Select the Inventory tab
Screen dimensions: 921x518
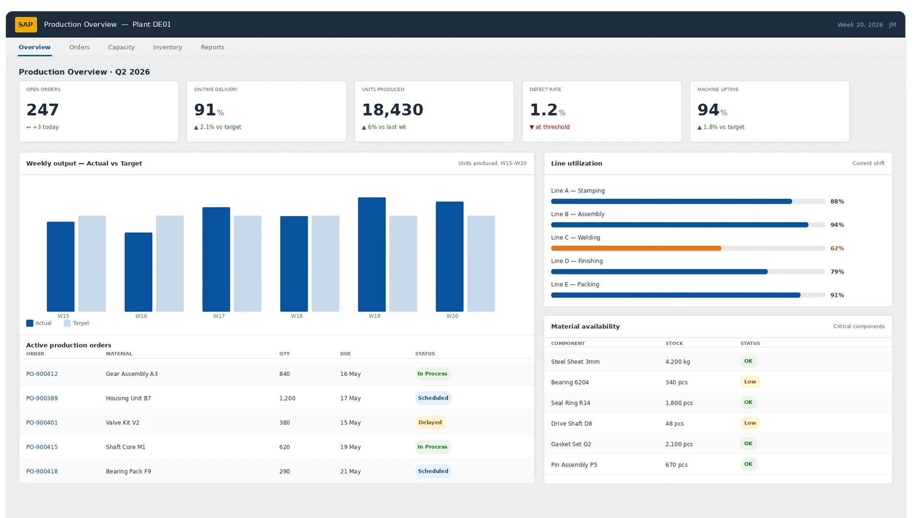pos(167,47)
